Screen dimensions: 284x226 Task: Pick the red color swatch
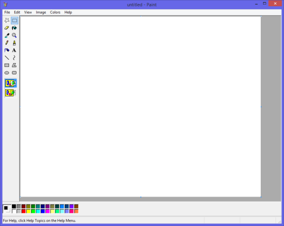[23, 211]
